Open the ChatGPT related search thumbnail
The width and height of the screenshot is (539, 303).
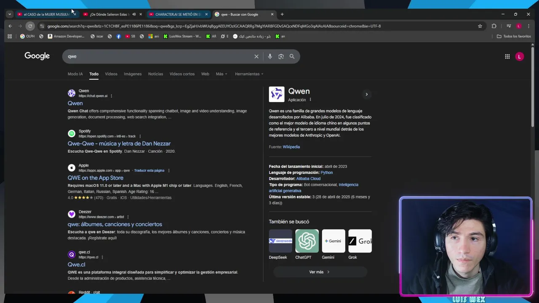[x=307, y=241]
